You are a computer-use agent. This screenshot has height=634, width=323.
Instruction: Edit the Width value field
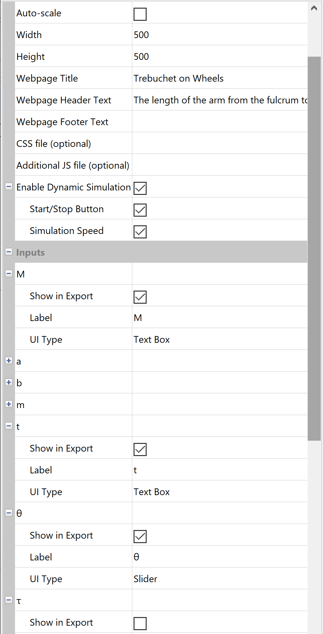[219, 35]
